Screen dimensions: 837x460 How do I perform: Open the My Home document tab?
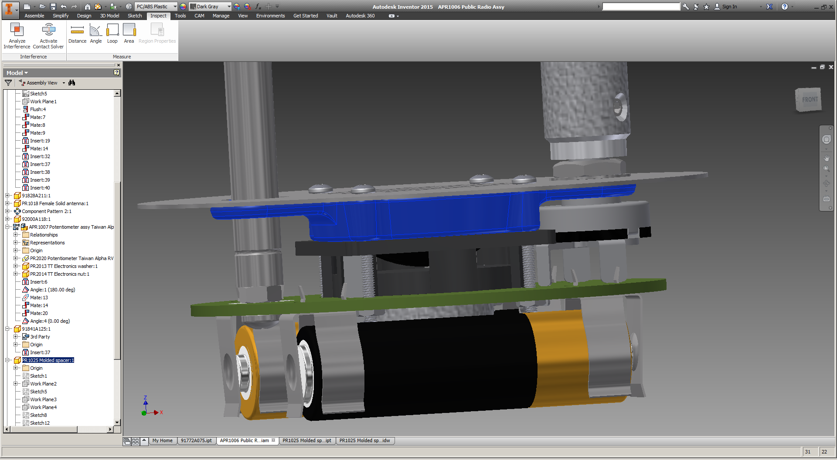tap(162, 440)
